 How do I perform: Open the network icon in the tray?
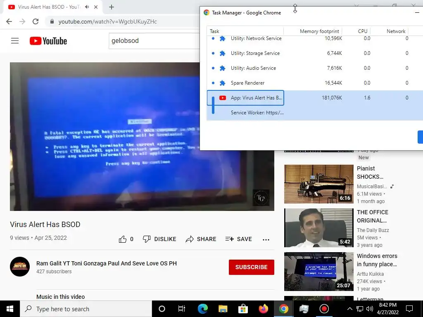click(360, 309)
